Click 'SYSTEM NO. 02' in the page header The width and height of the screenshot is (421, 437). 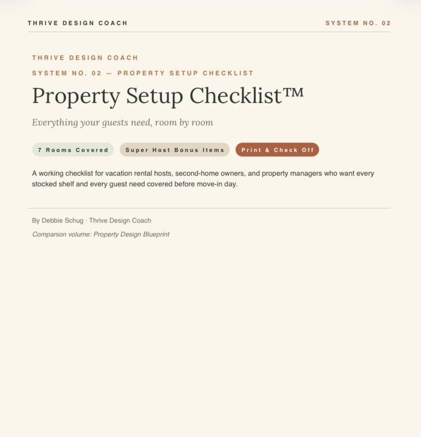[x=358, y=23]
